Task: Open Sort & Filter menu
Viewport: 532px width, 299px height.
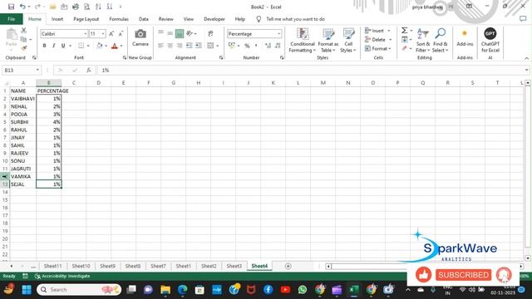Action: [x=423, y=41]
